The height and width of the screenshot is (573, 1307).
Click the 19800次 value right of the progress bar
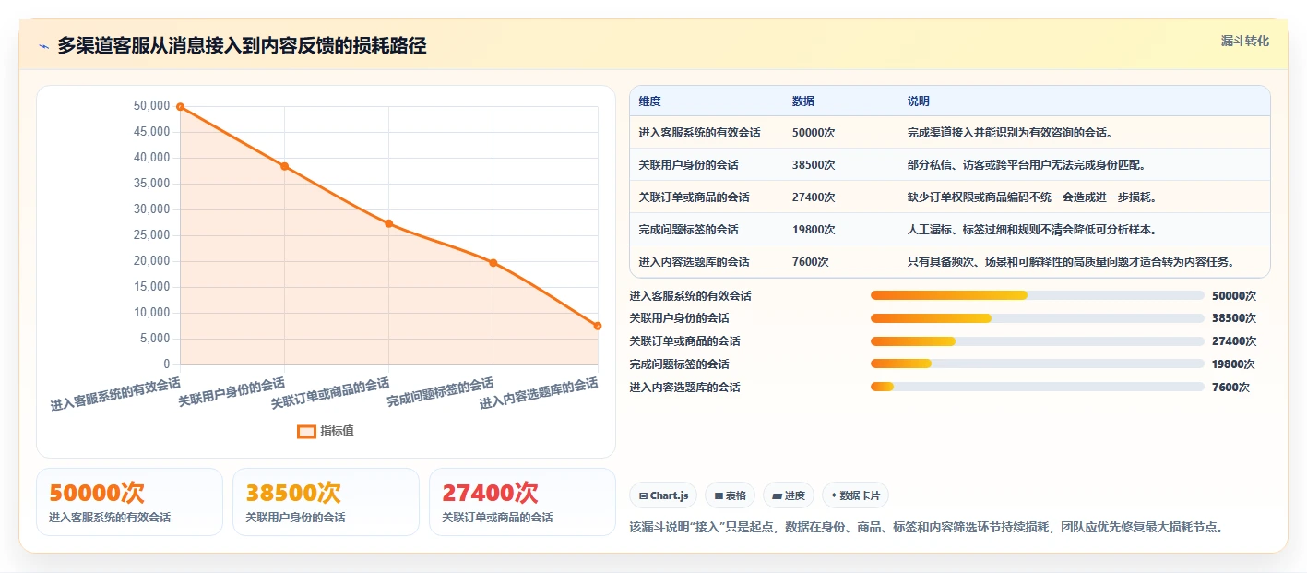point(1234,364)
